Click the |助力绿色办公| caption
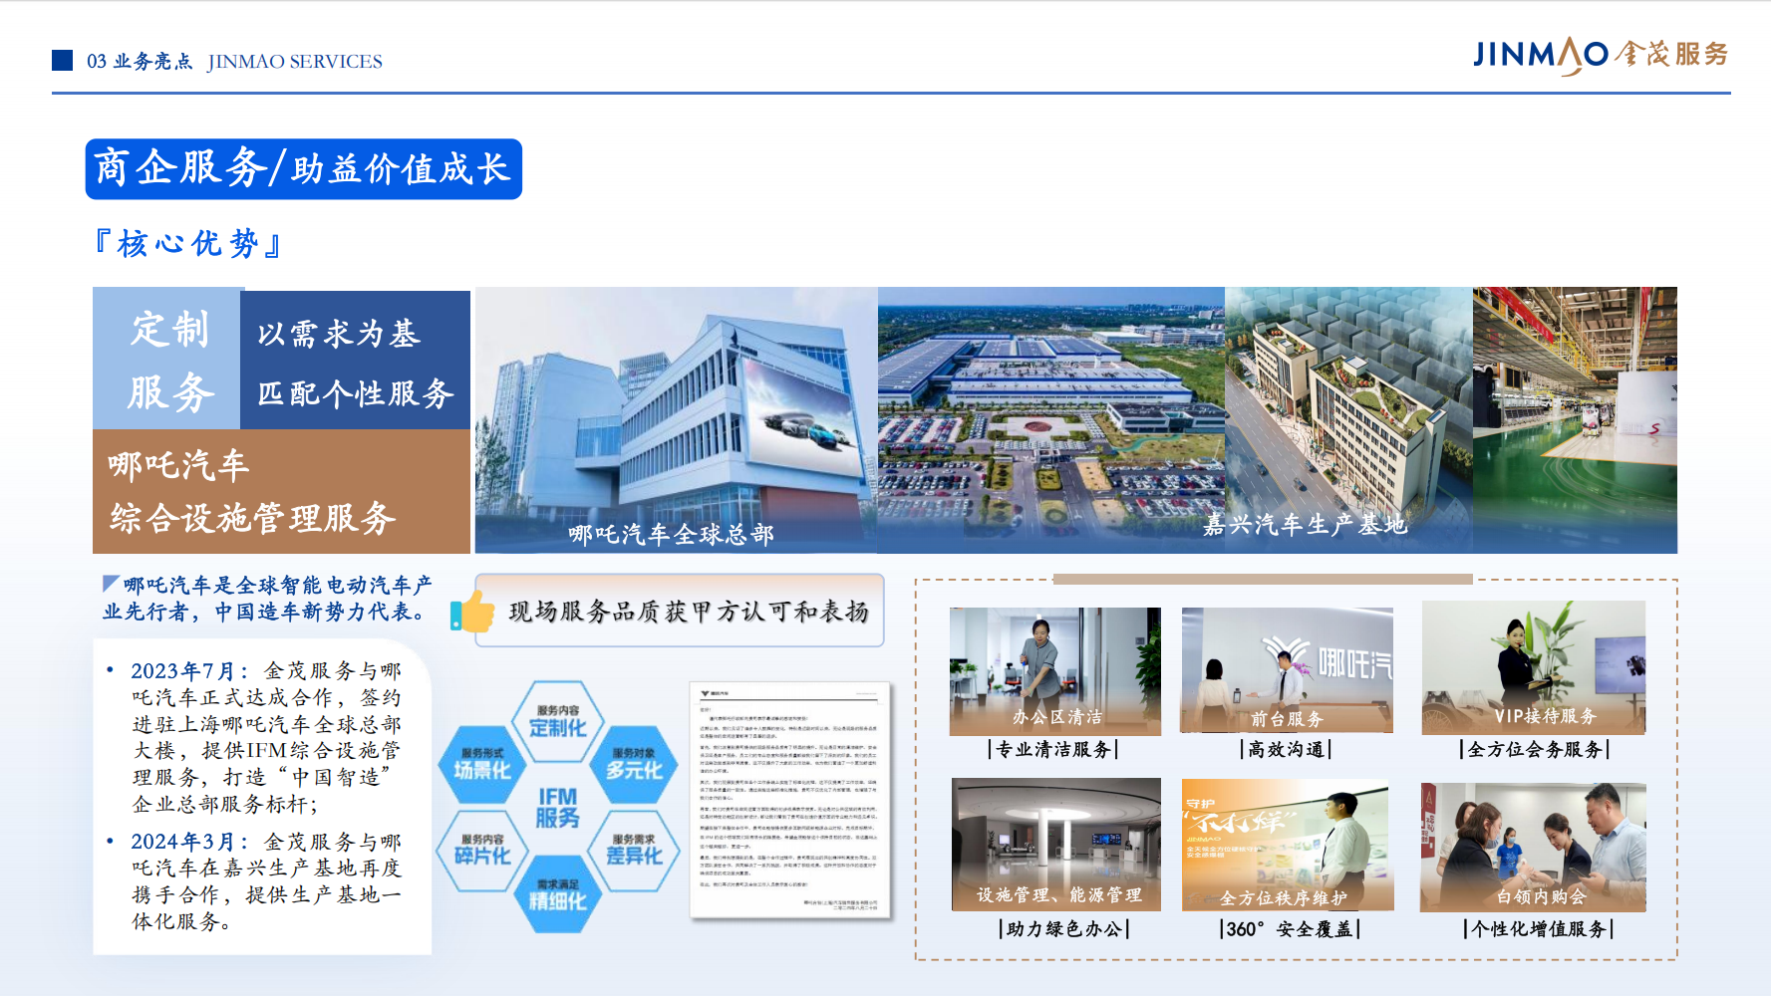Image resolution: width=1772 pixels, height=996 pixels. 1064,928
